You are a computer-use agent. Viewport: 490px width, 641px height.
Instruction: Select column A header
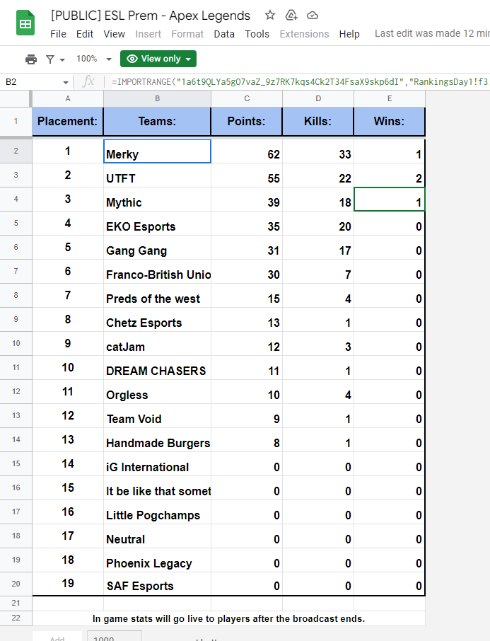coord(68,98)
